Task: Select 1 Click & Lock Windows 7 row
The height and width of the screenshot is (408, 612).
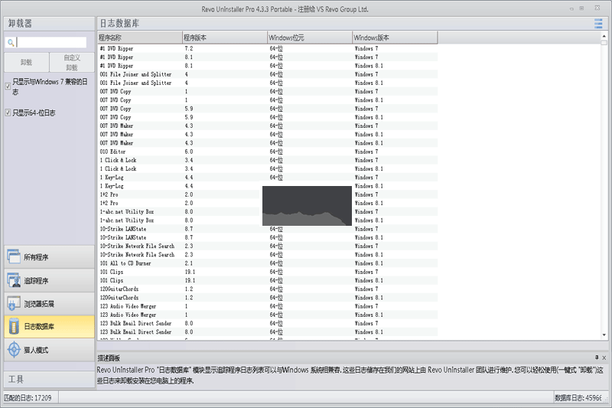Action: 268,160
